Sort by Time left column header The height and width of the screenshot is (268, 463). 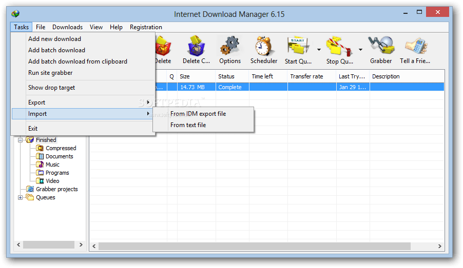click(268, 76)
